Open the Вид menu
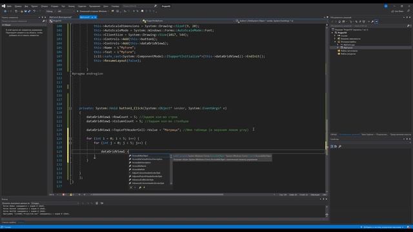The width and height of the screenshot is (413, 232). click(x=26, y=6)
